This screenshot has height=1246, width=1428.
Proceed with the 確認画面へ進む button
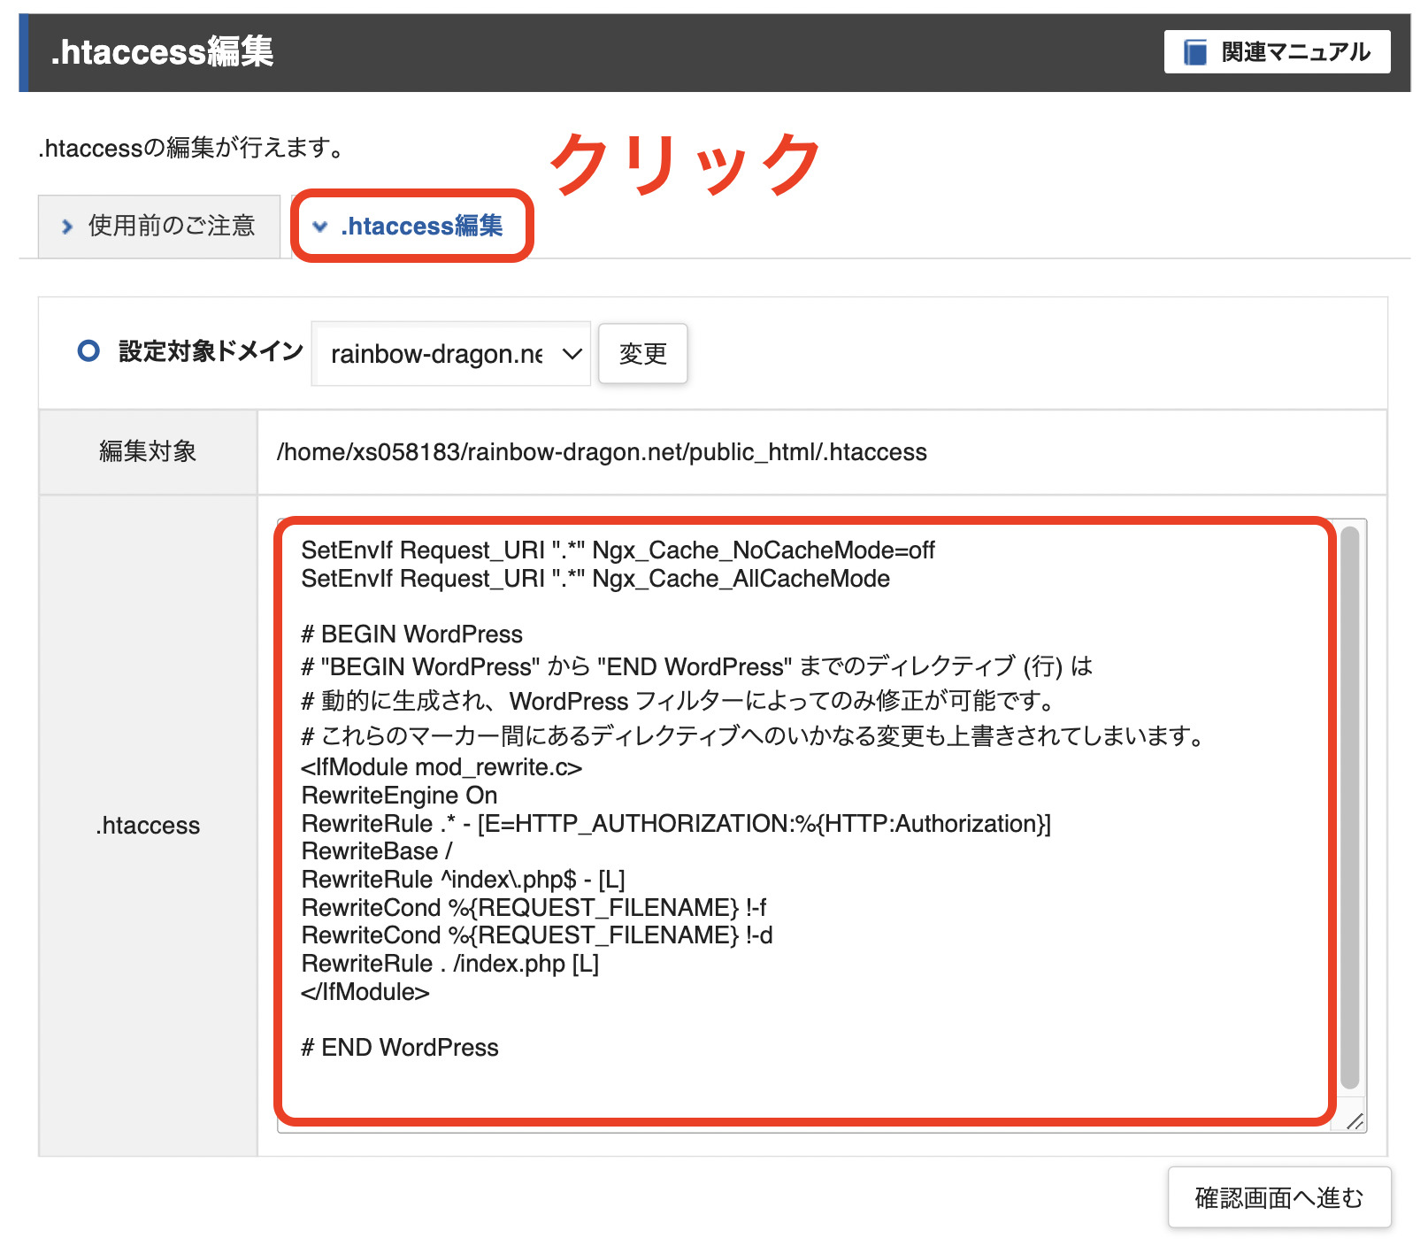pos(1279,1197)
